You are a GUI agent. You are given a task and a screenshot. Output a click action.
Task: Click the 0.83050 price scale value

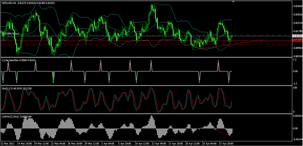click(297, 6)
